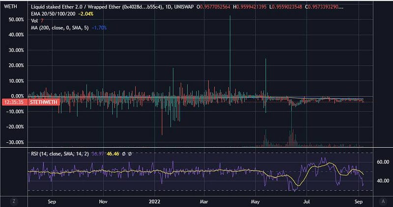The image size is (393, 207).
Task: Click the 40.00% price axis label
Action: pyautogui.click(x=16, y=35)
